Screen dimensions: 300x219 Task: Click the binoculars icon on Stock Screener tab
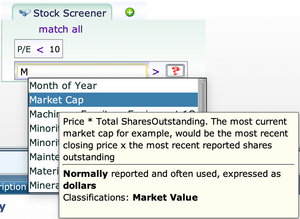click(x=25, y=13)
